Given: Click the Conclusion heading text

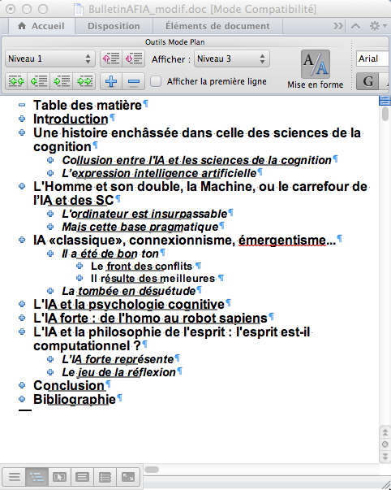Looking at the screenshot, I should (x=69, y=386).
